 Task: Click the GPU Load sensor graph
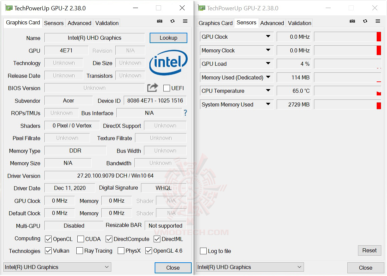point(348,64)
